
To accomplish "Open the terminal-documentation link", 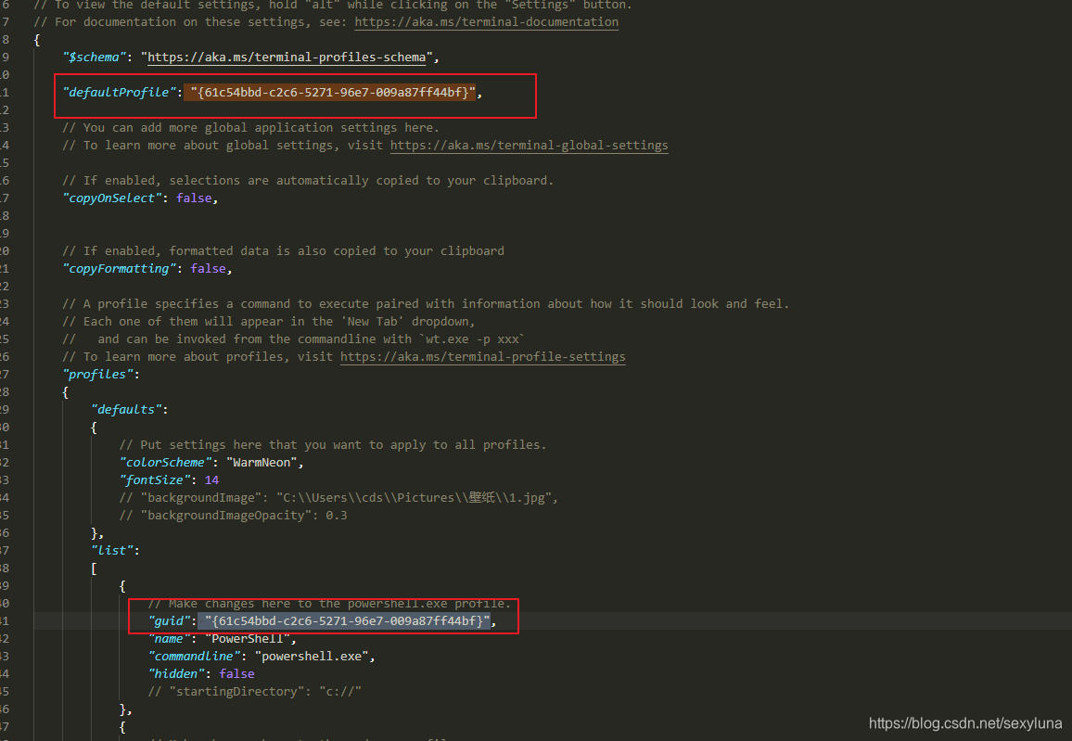I will 486,22.
